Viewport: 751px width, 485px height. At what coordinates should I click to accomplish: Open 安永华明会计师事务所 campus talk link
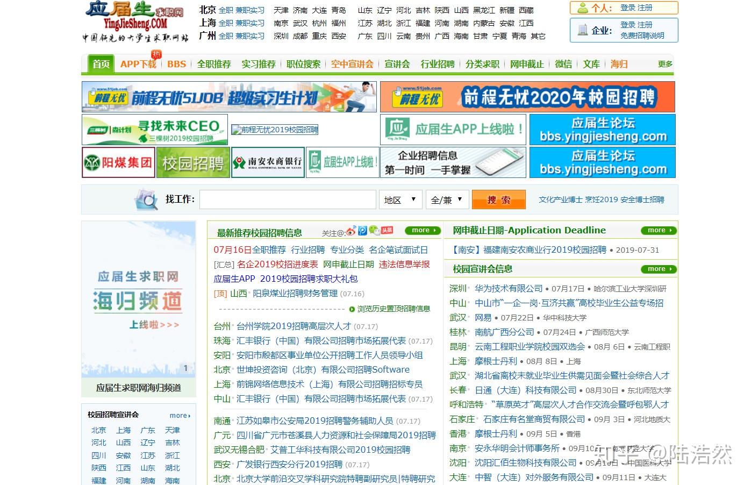(x=517, y=448)
